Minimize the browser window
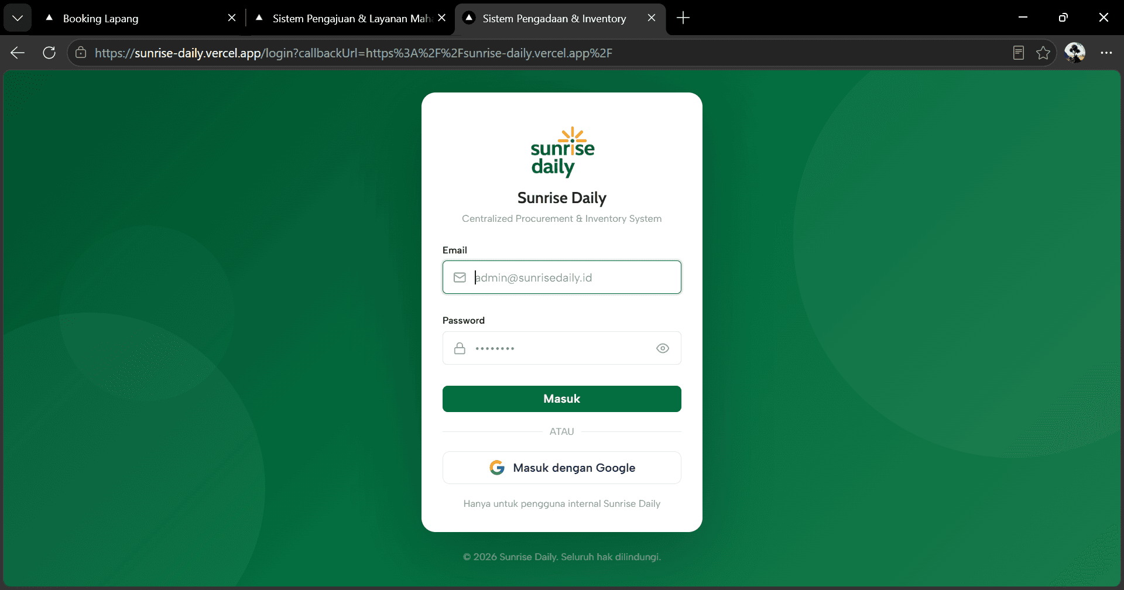This screenshot has height=590, width=1124. point(1023,18)
